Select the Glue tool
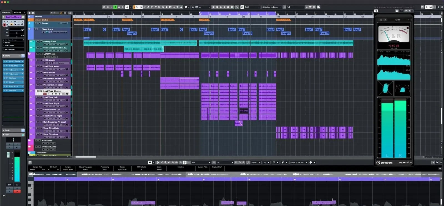 click(155, 7)
